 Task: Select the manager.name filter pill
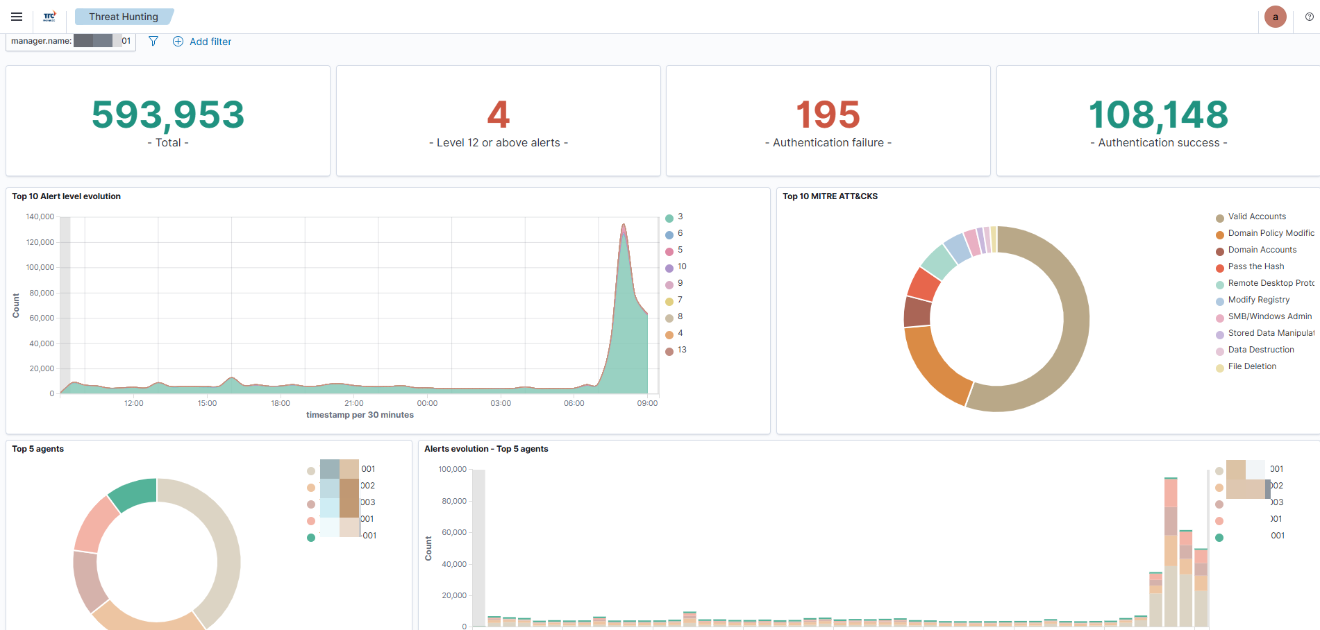tap(70, 41)
